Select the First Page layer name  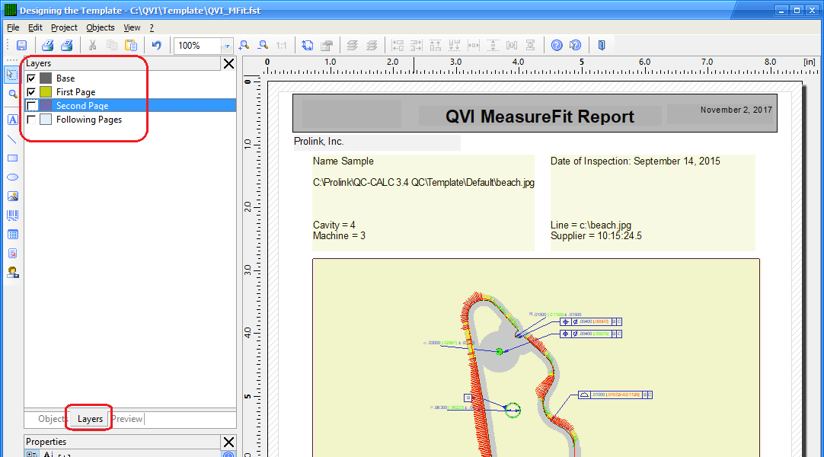tap(75, 92)
